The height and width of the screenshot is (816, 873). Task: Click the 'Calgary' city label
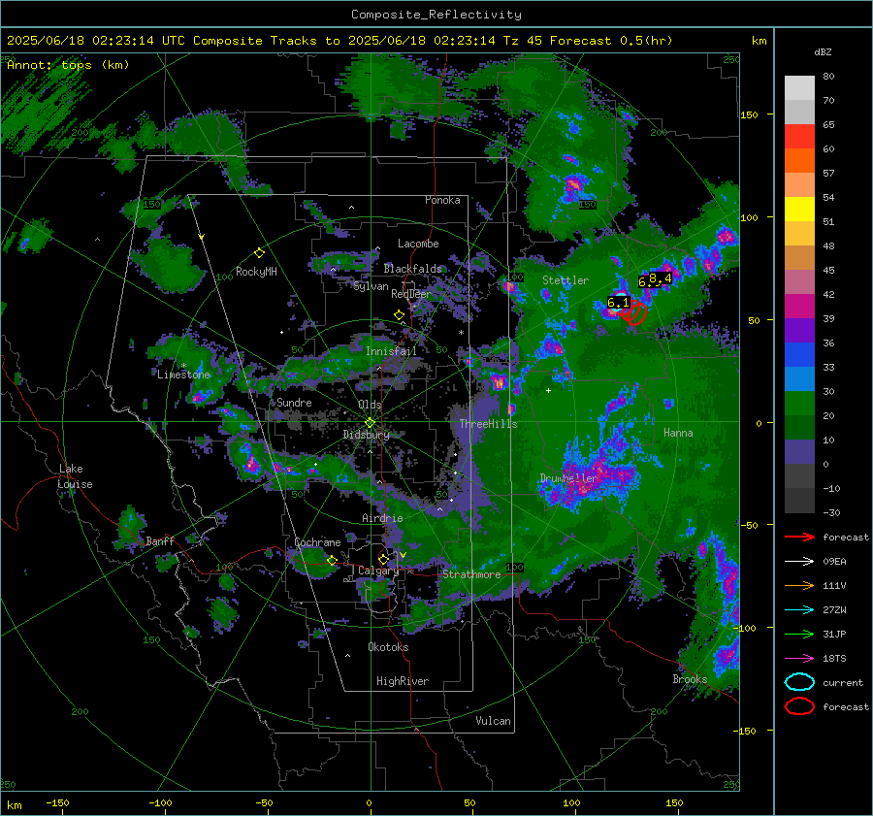(378, 571)
